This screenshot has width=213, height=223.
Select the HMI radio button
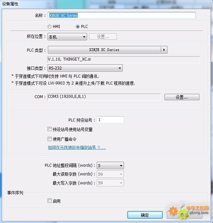(x=50, y=27)
